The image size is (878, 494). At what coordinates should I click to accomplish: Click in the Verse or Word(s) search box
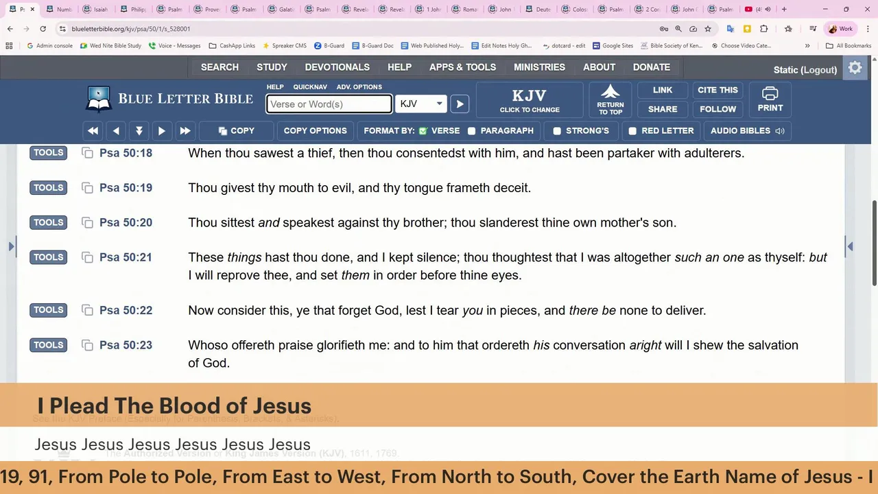coord(329,104)
